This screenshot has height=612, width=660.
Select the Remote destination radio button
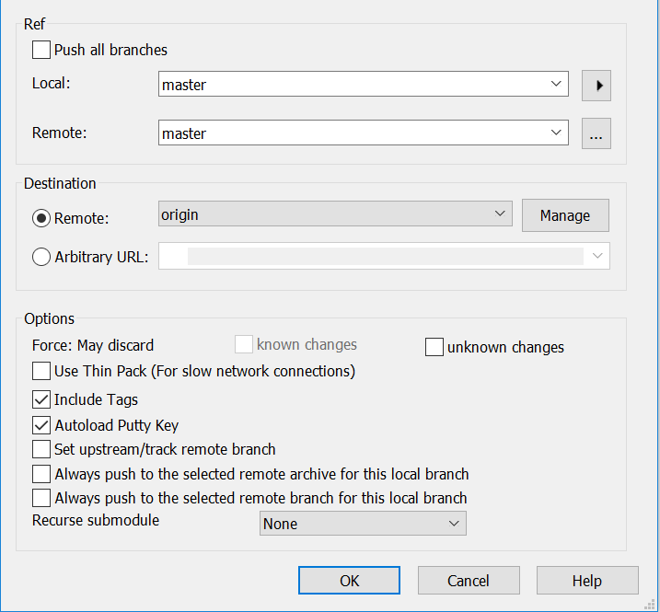[x=41, y=218]
